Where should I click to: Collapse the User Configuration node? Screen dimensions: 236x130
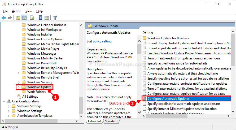(x=4, y=101)
